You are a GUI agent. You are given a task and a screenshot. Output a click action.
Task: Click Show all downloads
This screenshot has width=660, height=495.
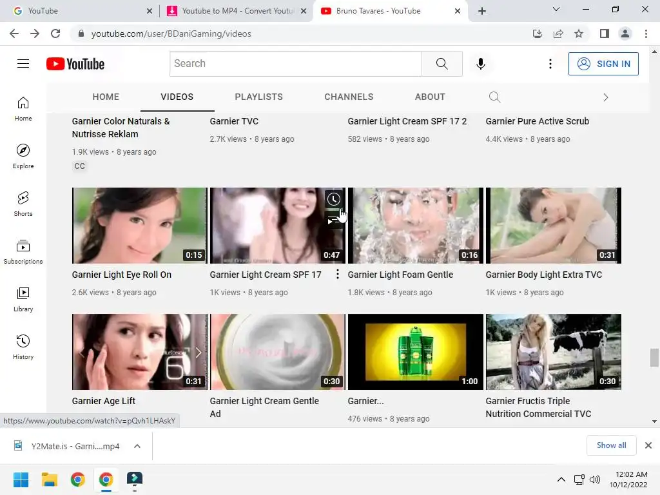coord(611,445)
